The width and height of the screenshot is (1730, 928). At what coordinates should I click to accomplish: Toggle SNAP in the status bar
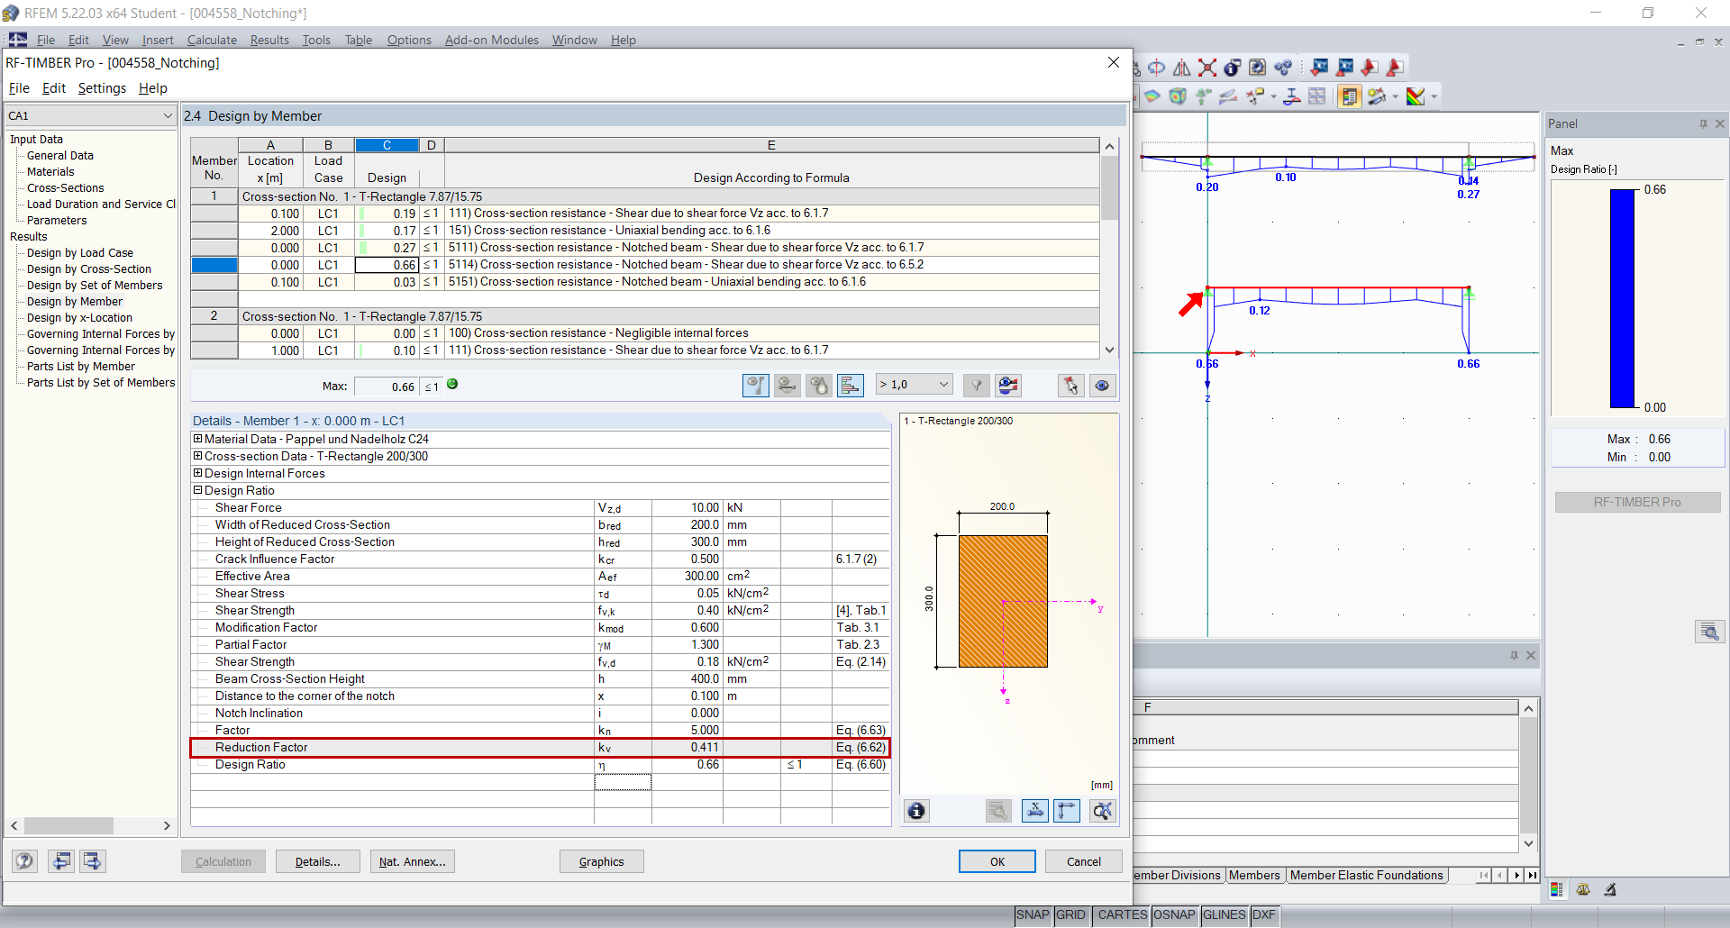1033,914
